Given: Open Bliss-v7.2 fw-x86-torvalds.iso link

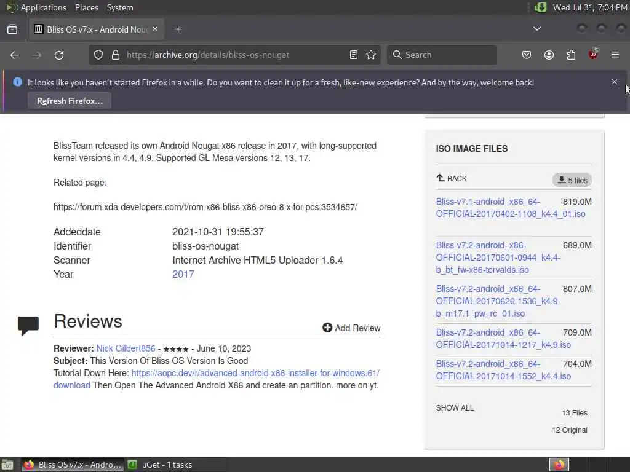Looking at the screenshot, I should click(498, 258).
